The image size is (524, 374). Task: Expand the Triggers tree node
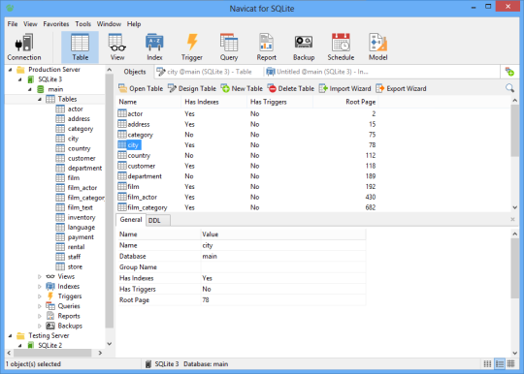[40, 296]
